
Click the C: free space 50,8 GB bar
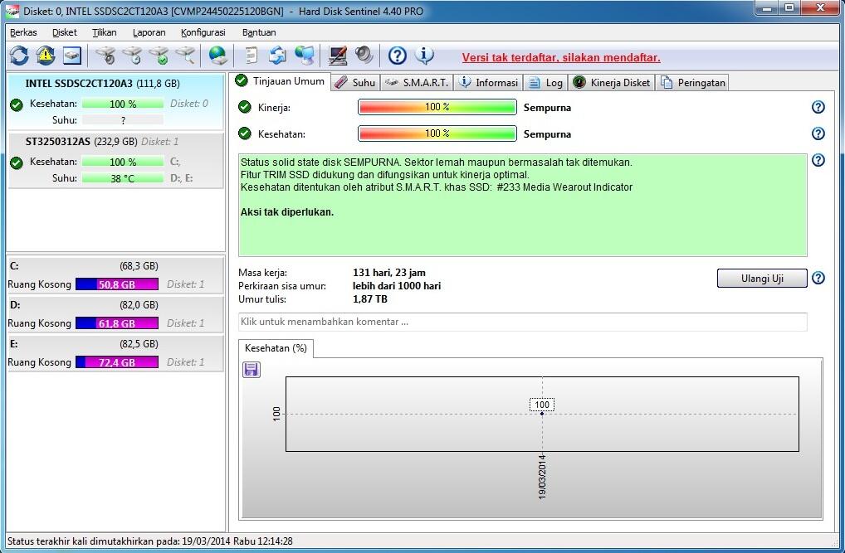(x=117, y=284)
